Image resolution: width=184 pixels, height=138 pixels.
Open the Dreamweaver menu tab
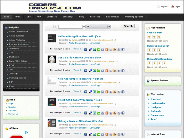point(113,17)
